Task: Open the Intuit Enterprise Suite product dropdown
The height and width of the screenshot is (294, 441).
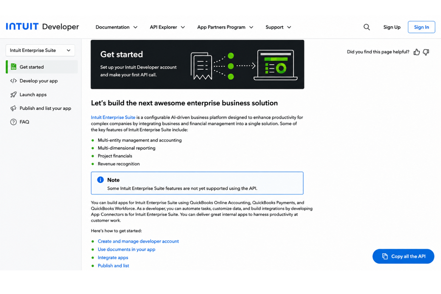Action: point(40,50)
